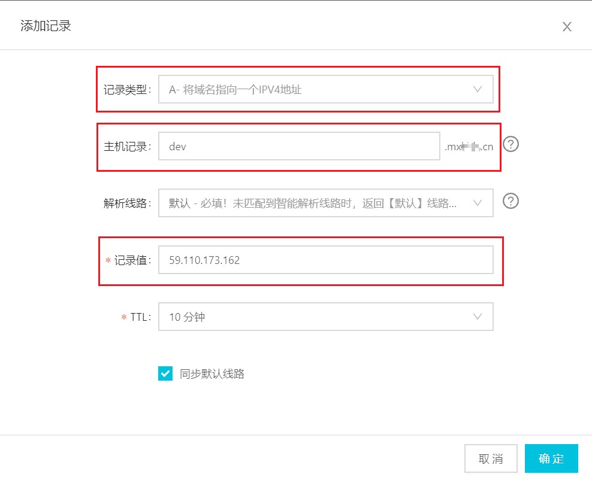
Task: Click the chevron arrow in TTL box
Action: point(478,317)
